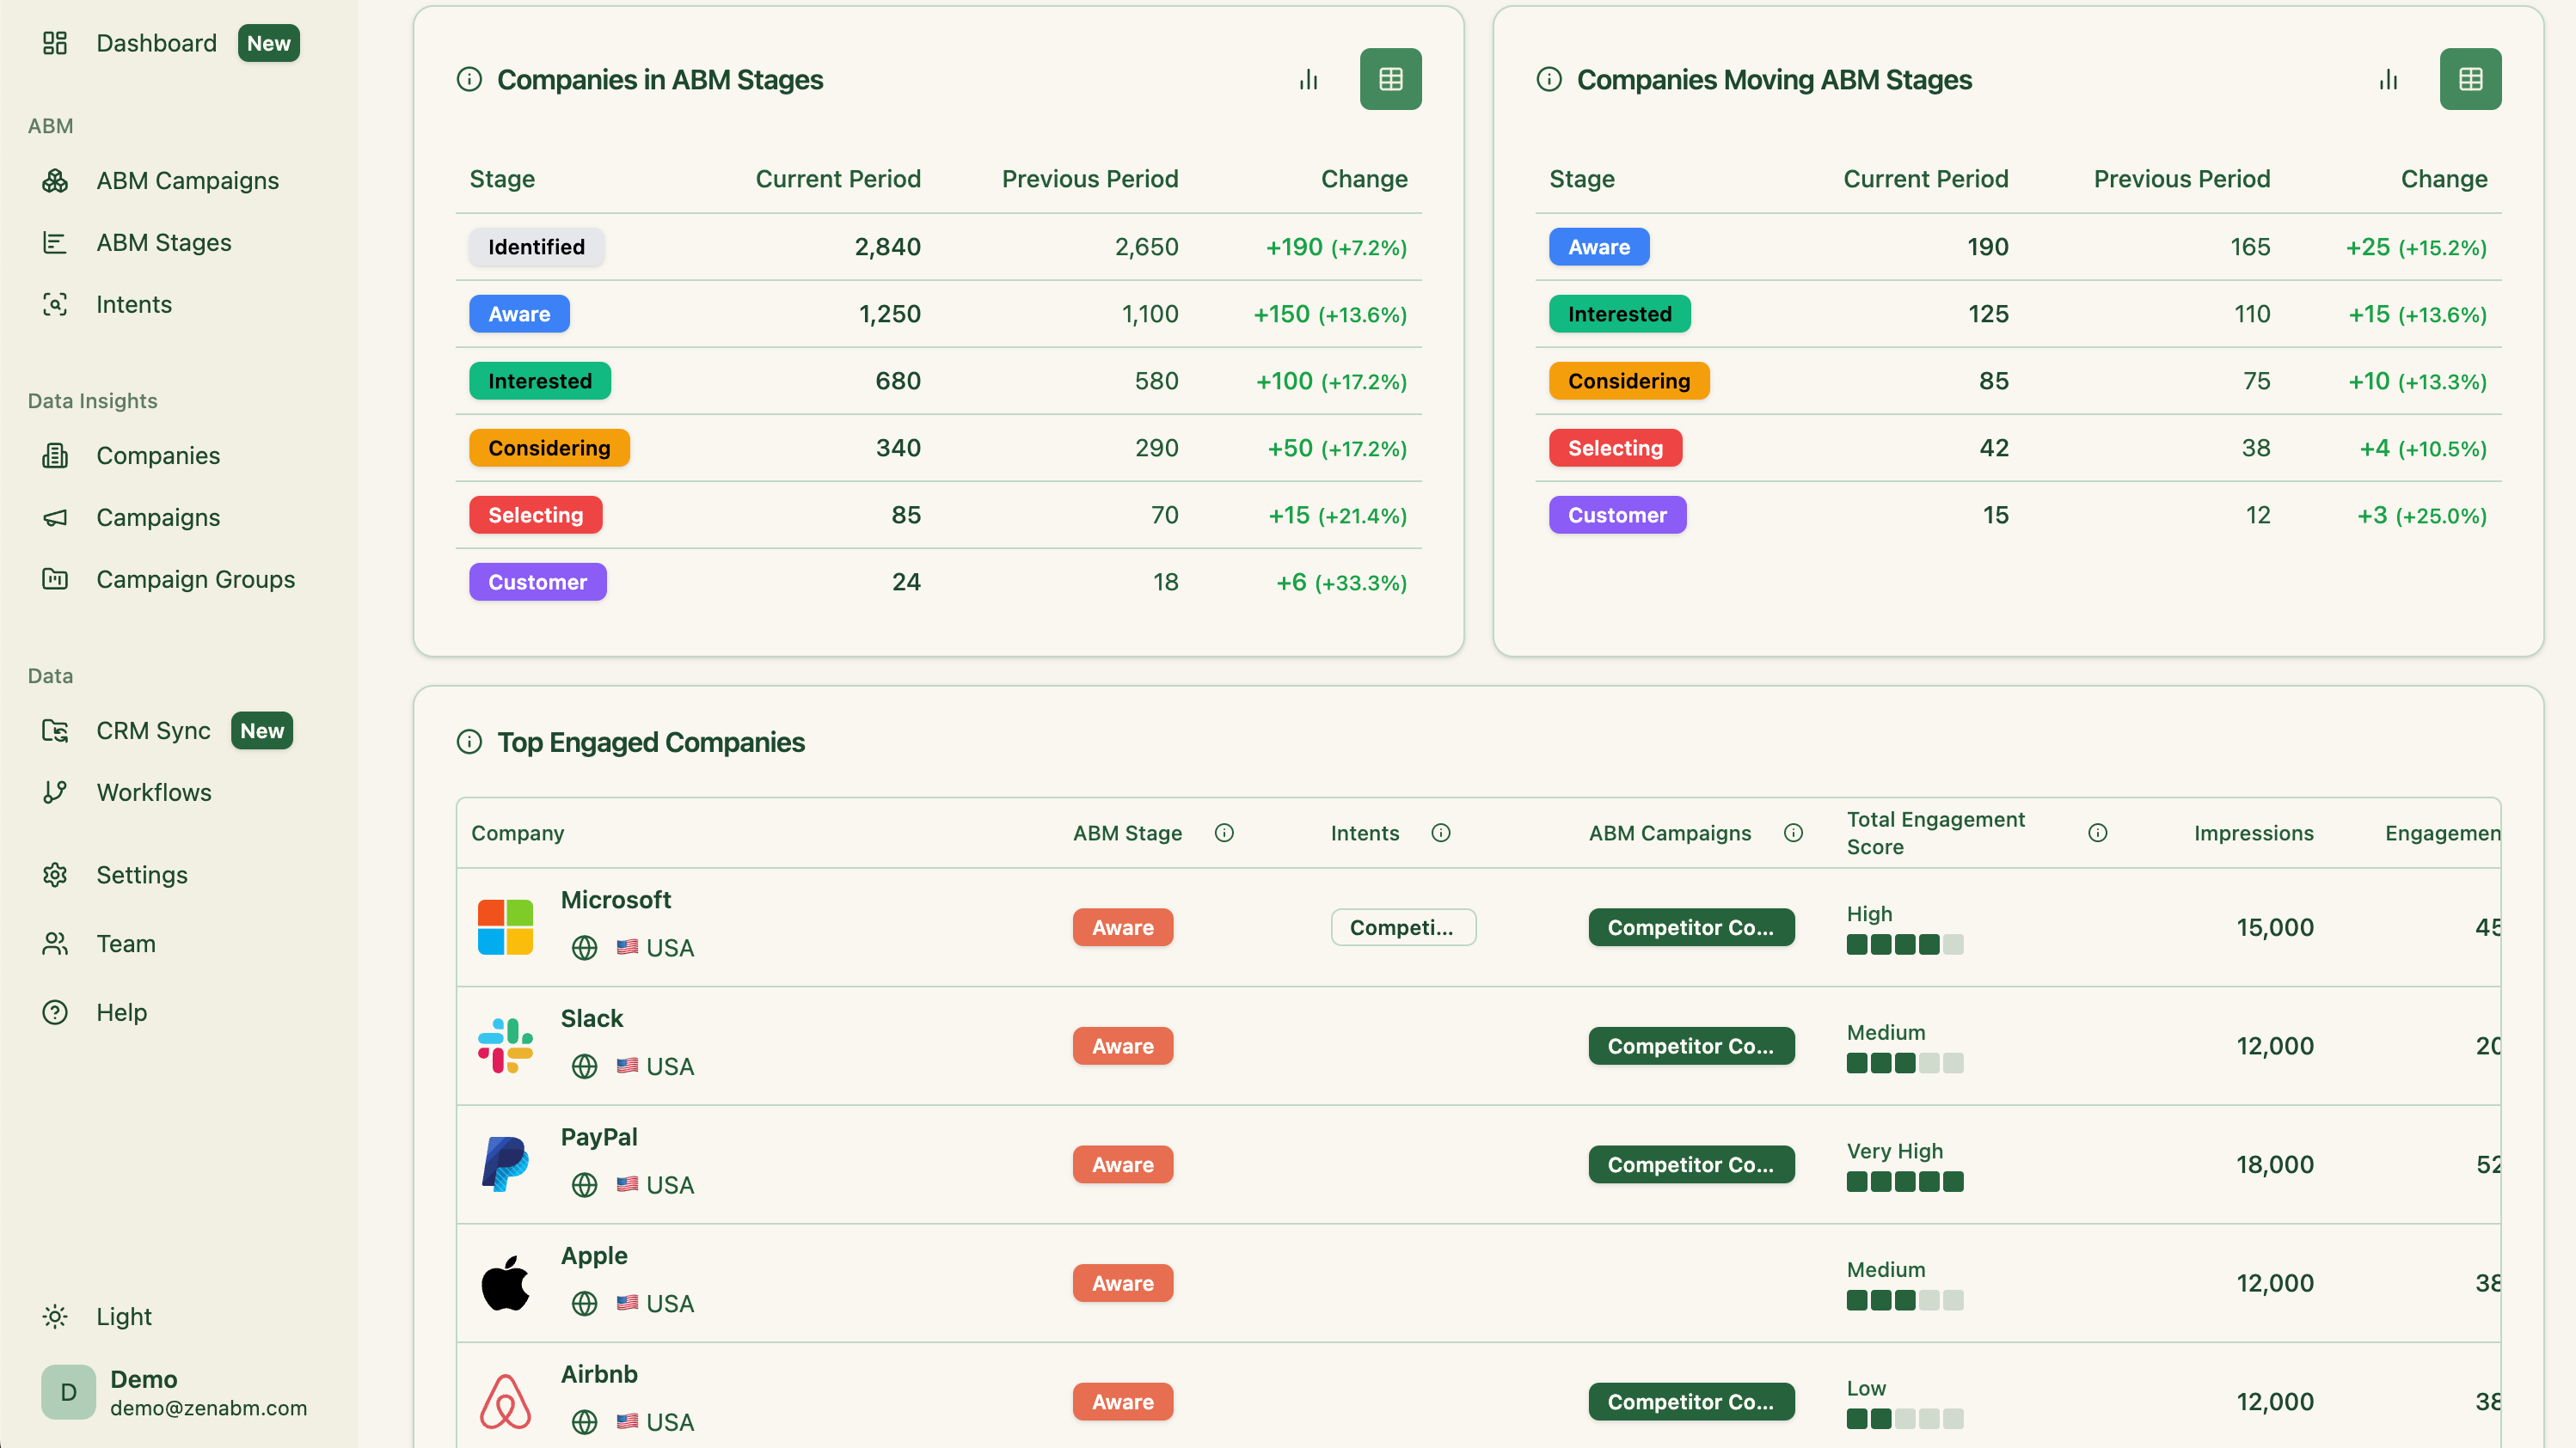The image size is (2576, 1448).
Task: Click Slack's Aware stage badge
Action: point(1123,1047)
